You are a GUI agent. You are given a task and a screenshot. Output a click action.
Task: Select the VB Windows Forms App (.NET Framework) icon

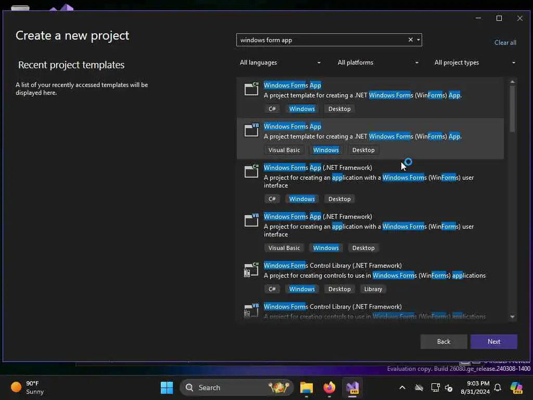click(x=251, y=220)
